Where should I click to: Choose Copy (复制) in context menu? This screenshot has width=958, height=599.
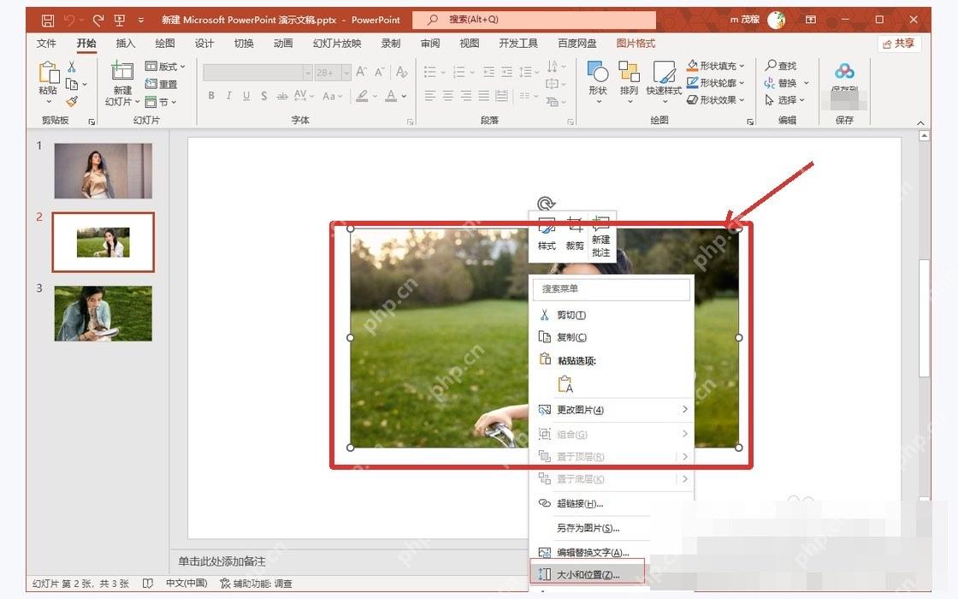(612, 337)
